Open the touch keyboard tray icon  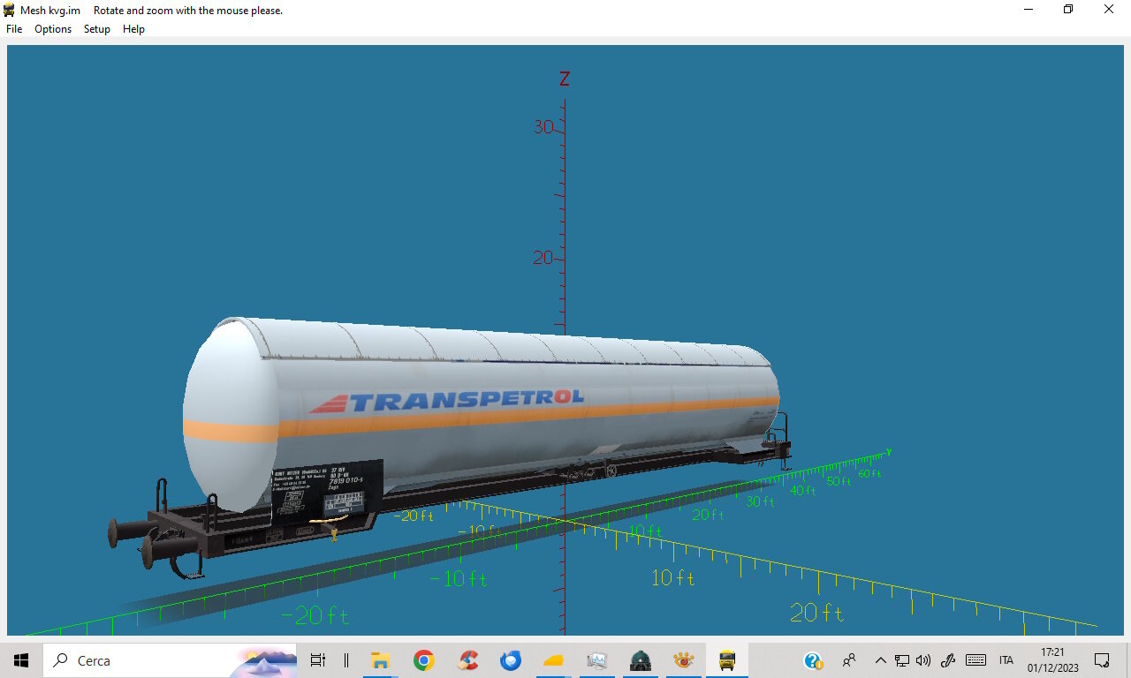(975, 660)
